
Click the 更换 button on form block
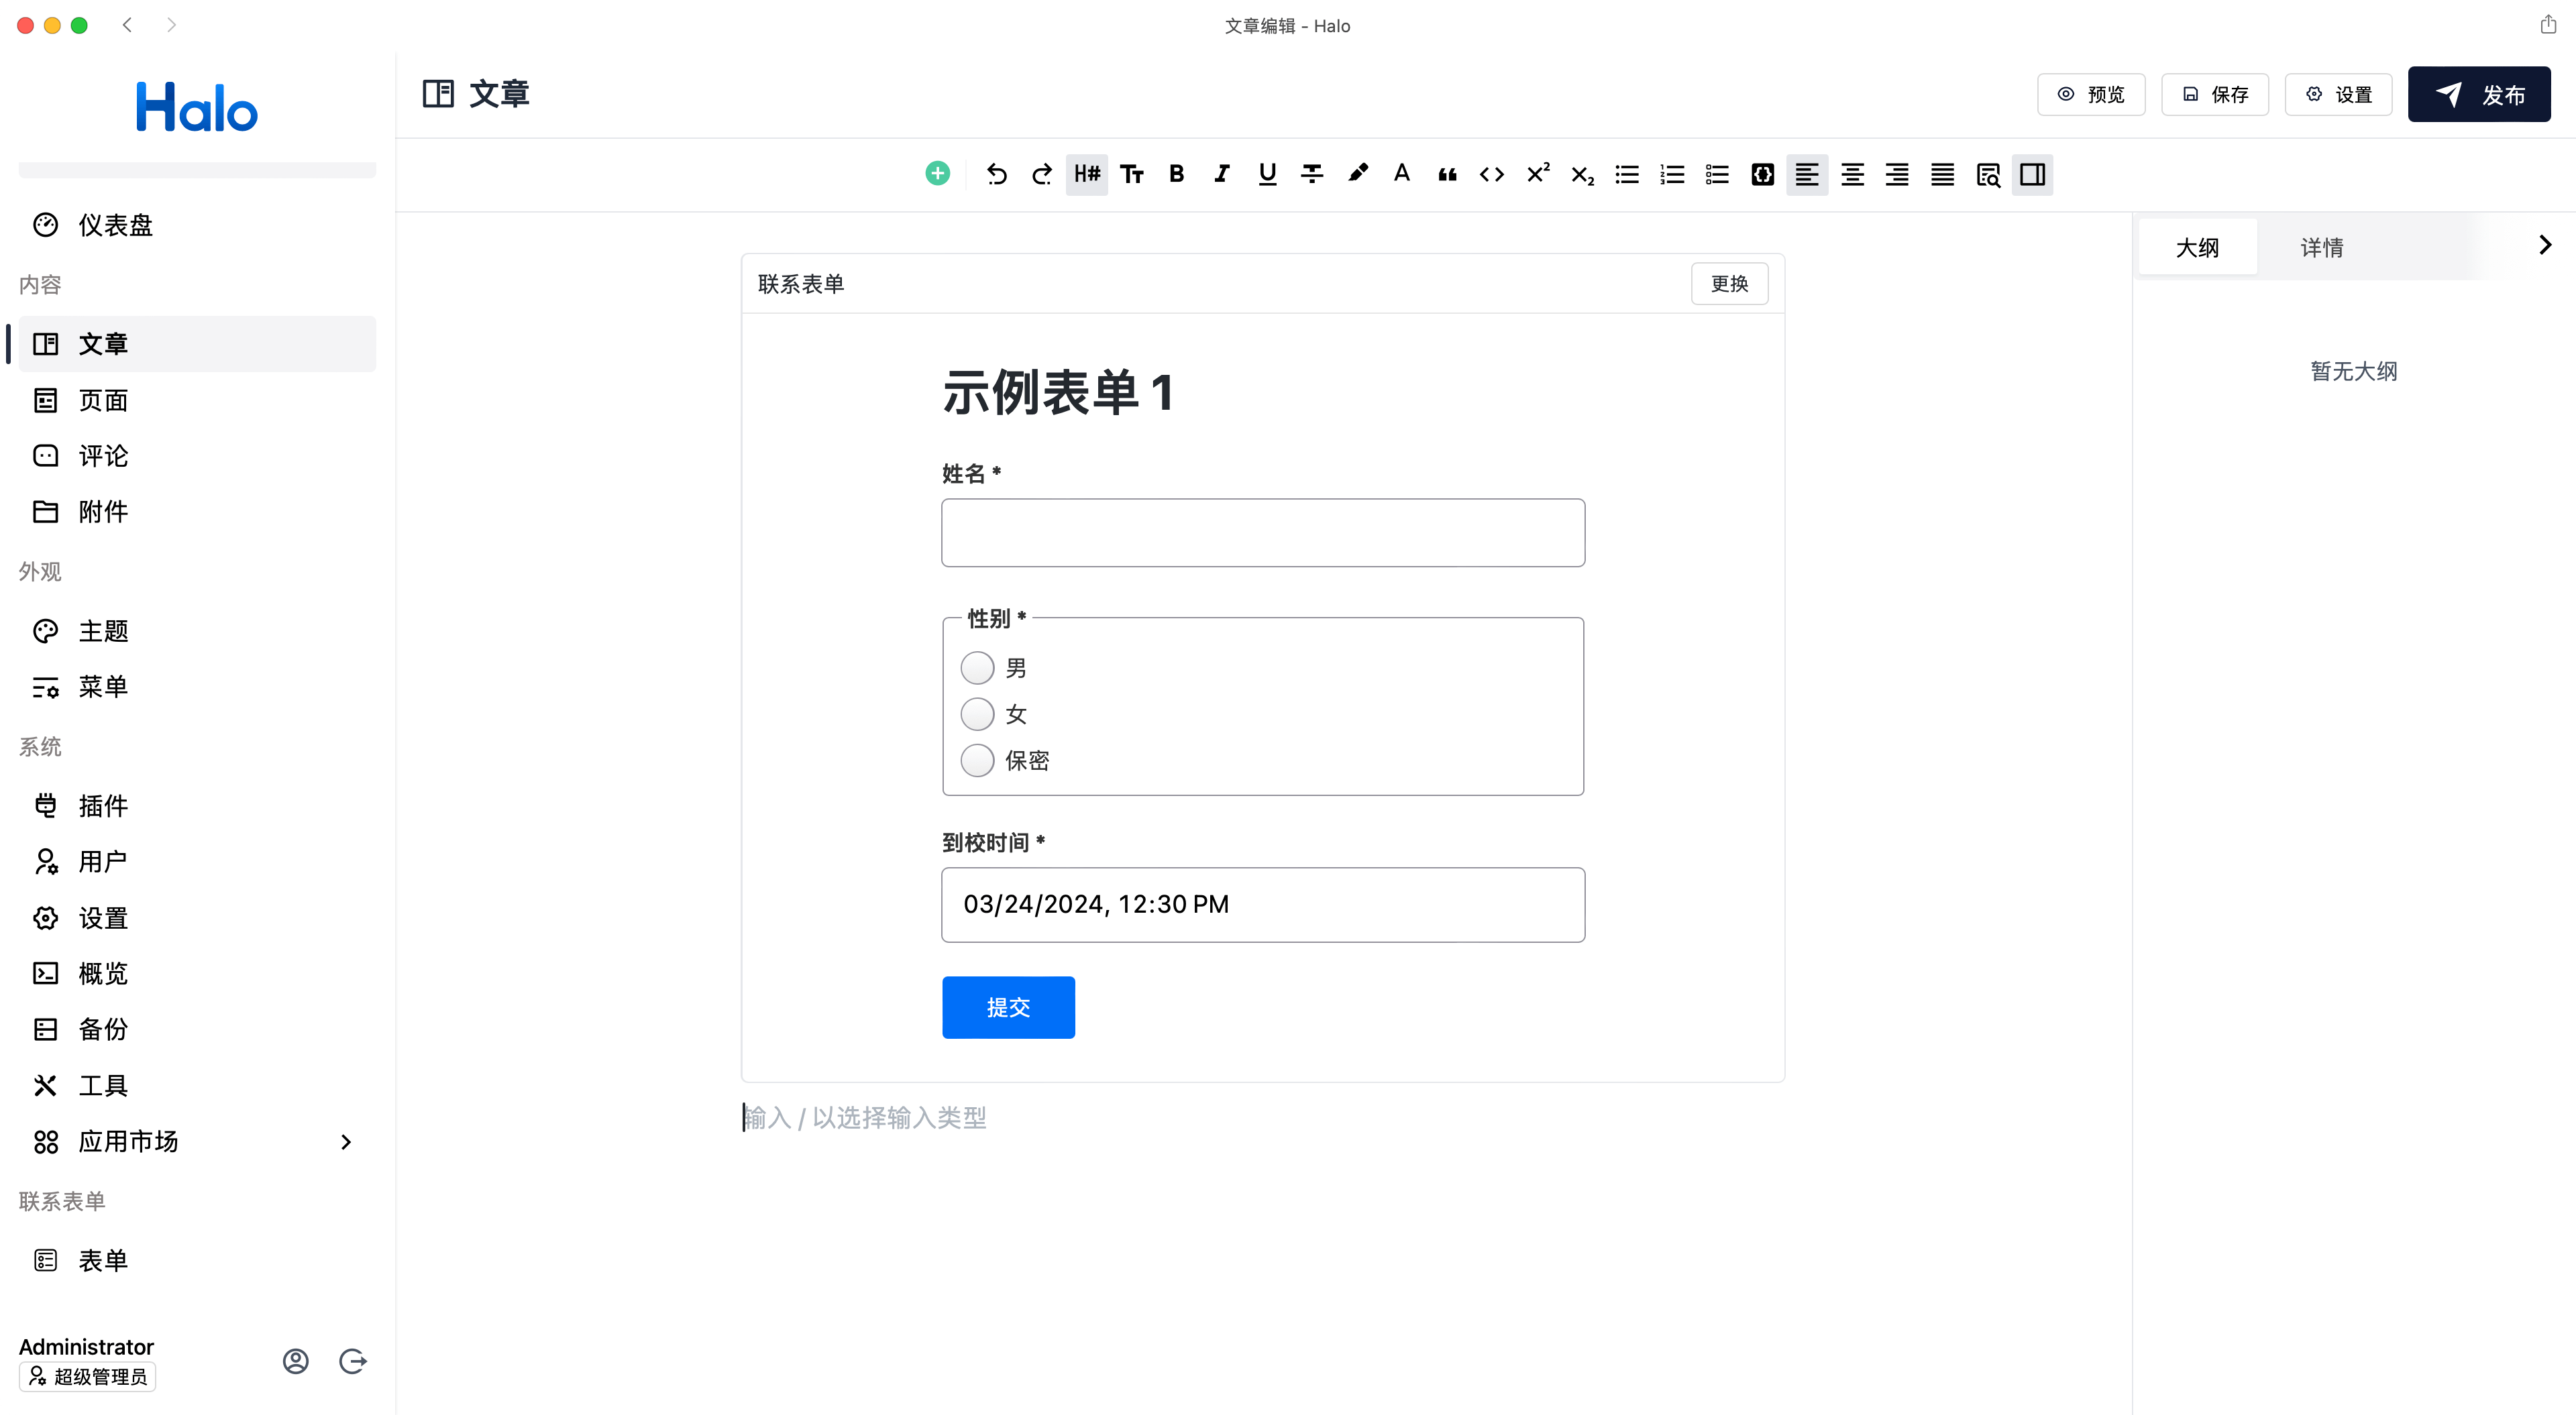click(1729, 284)
